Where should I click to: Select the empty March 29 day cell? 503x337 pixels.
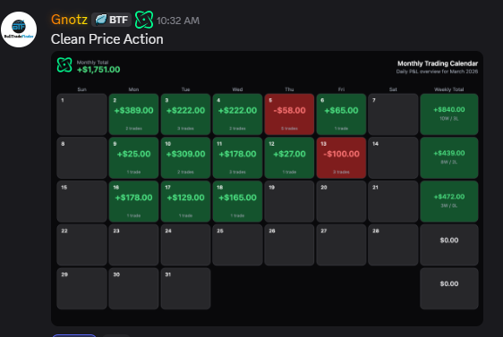(81, 289)
